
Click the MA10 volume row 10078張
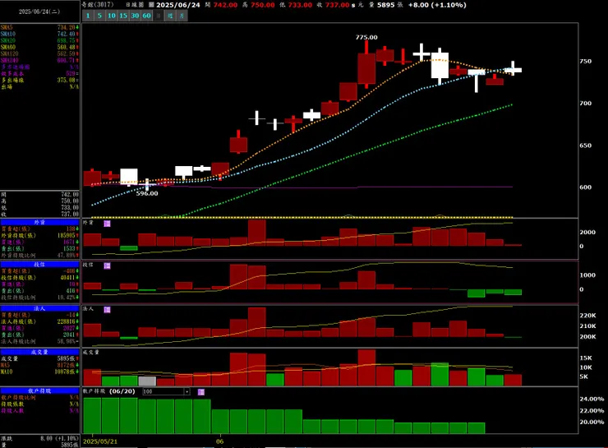pos(39,372)
